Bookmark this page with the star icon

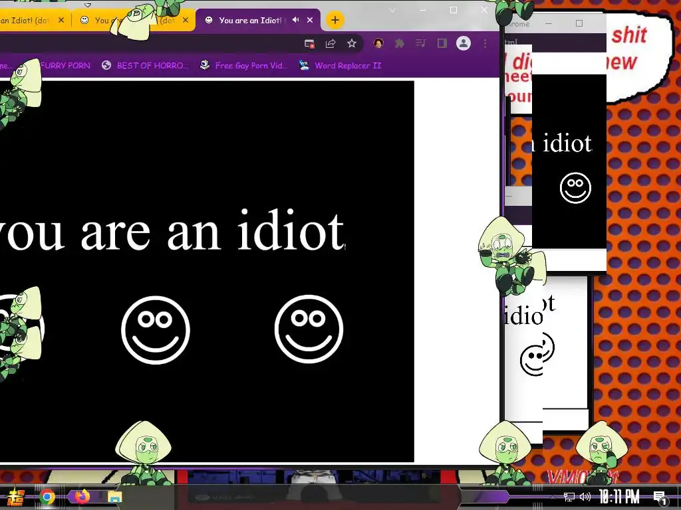coord(352,43)
